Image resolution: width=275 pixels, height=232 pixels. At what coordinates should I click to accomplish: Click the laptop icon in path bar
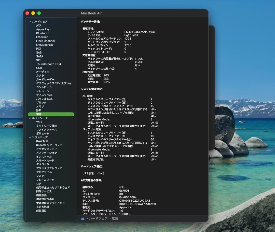(x=83, y=218)
